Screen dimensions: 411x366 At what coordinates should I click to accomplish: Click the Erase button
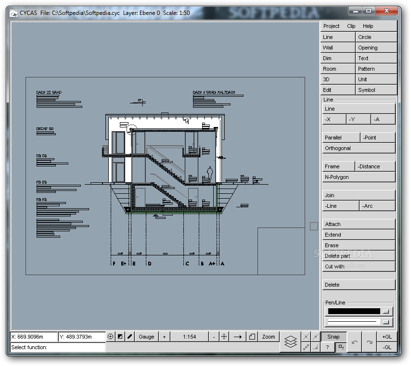359,245
